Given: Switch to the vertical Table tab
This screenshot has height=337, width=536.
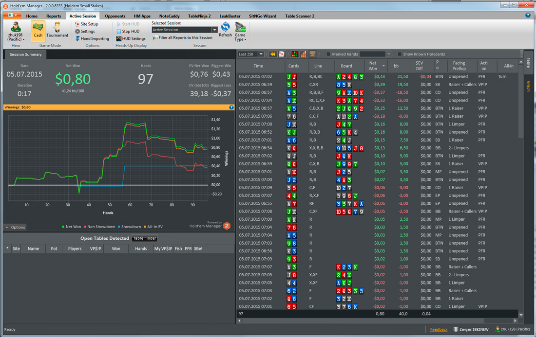Looking at the screenshot, I should 529,62.
